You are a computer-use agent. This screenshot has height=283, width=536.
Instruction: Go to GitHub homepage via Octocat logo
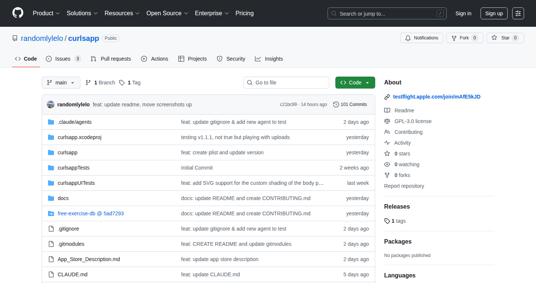18,13
